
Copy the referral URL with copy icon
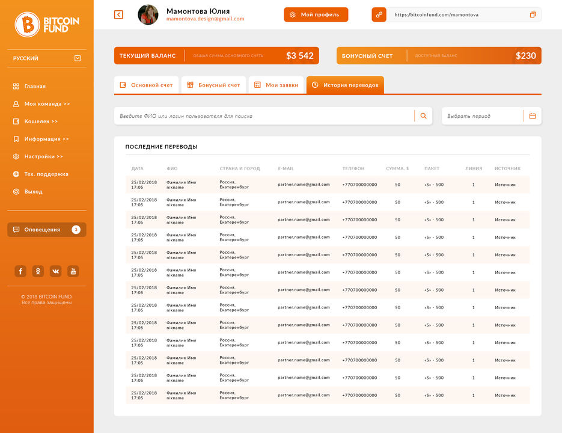[x=533, y=14]
